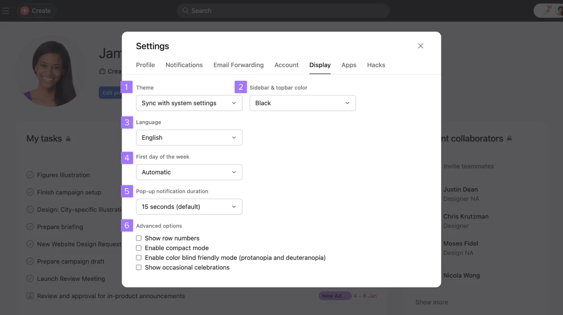Click the search magnifying glass icon

click(185, 10)
